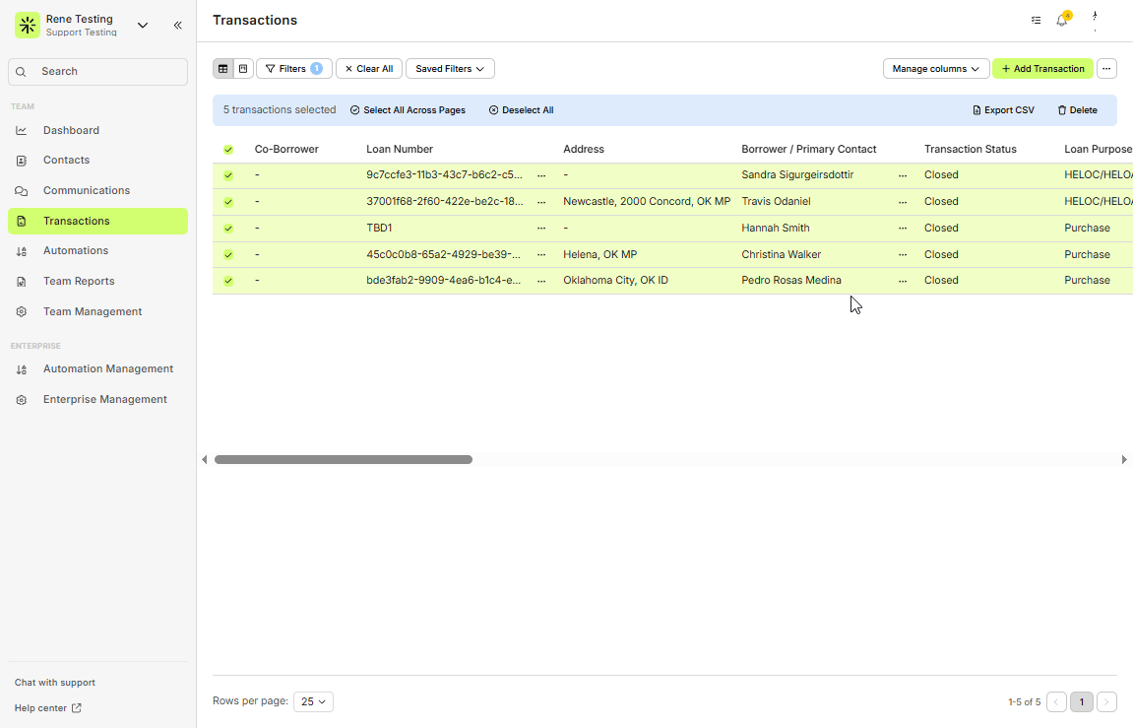Delete the selected transactions
Viewport: 1133px width, 728px height.
tap(1077, 110)
